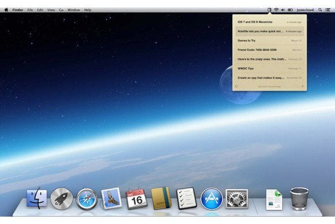Open the File menu
This screenshot has width=335, height=224.
point(30,10)
